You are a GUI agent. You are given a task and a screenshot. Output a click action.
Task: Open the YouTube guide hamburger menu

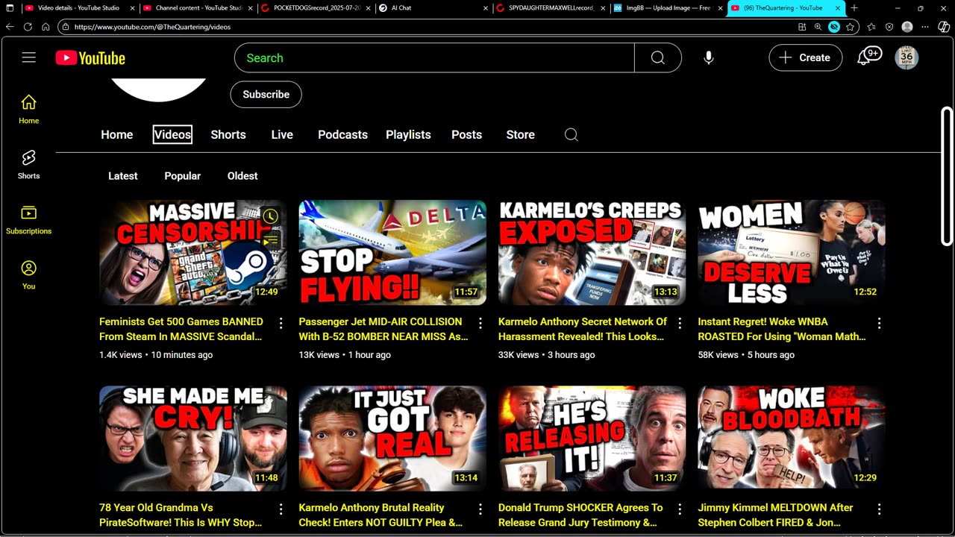tap(29, 57)
